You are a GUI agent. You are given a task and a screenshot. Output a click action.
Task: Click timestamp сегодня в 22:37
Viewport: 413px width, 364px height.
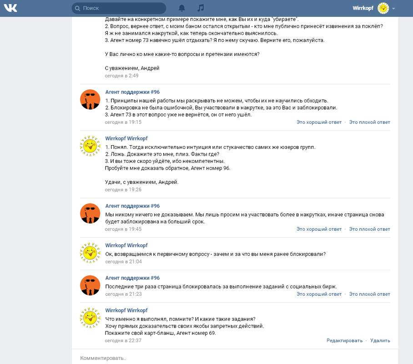[123, 340]
